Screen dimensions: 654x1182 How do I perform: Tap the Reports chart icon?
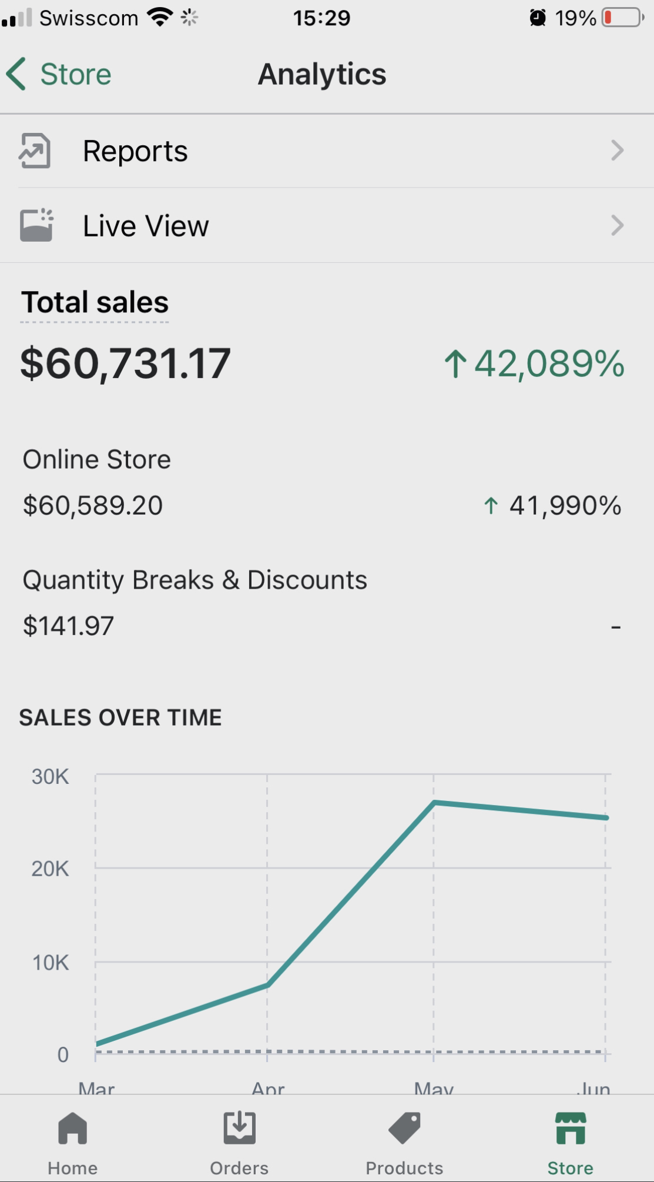35,151
